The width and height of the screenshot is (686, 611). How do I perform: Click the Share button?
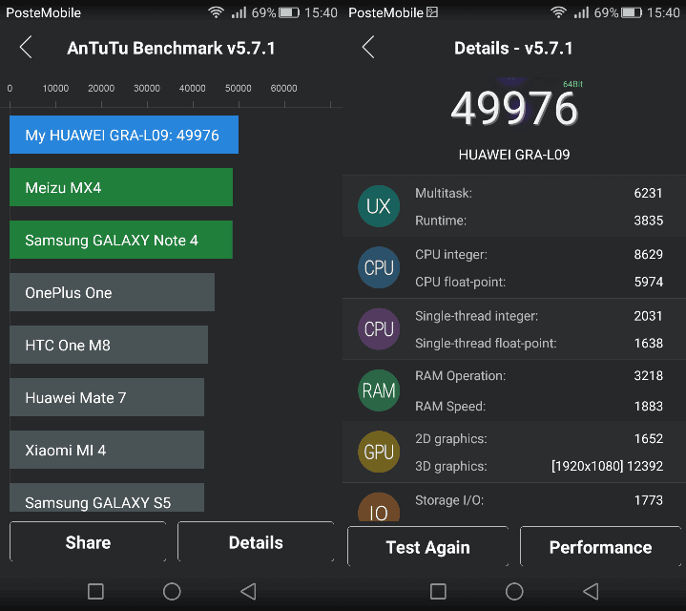coord(88,542)
